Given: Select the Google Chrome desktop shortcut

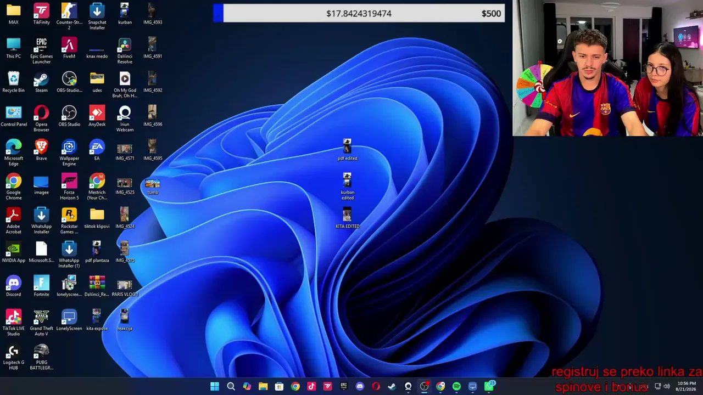Looking at the screenshot, I should point(14,187).
